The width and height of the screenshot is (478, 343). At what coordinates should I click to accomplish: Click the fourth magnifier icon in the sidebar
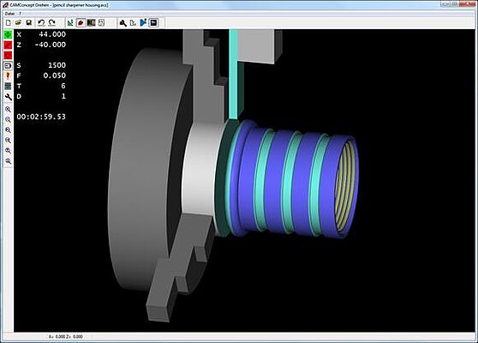9,141
